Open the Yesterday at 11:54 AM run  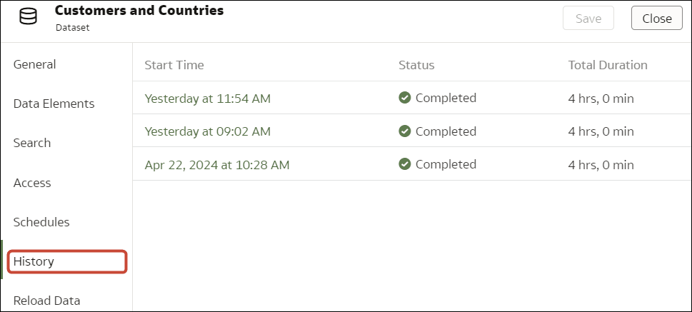coord(207,99)
